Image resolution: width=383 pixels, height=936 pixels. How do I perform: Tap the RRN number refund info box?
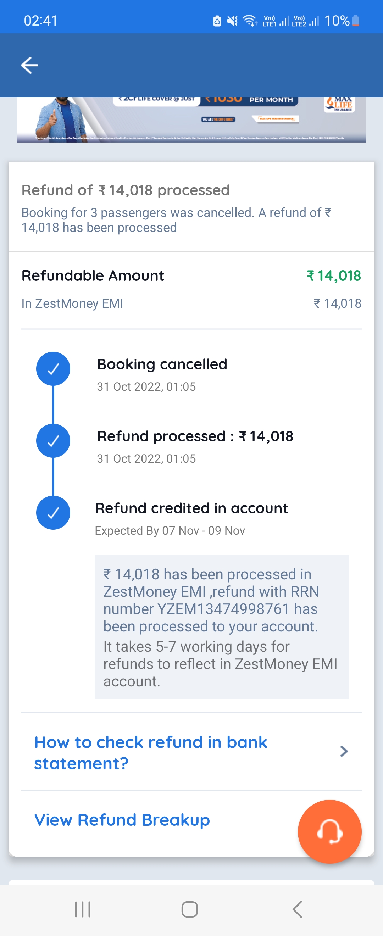[222, 627]
